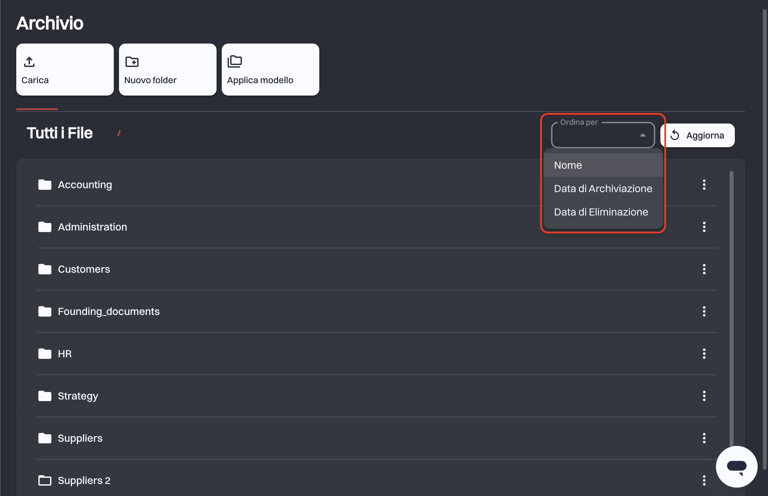
Task: Open more options for HR row
Action: (704, 354)
